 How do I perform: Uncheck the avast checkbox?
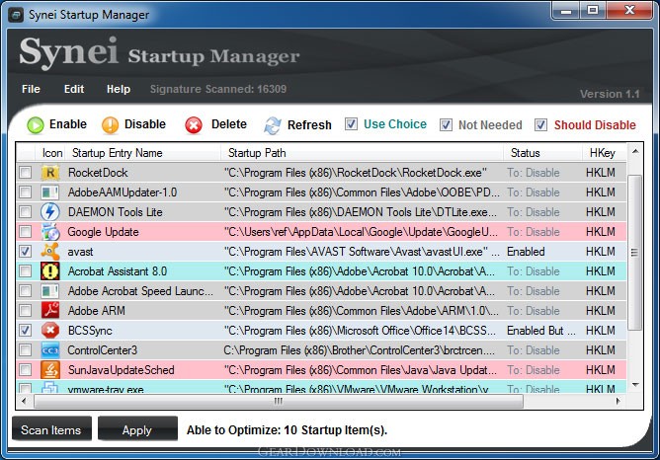tap(26, 252)
